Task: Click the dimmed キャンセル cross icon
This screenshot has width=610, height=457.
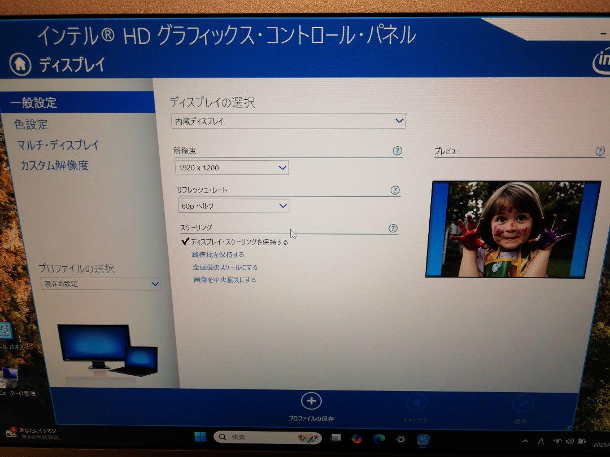Action: tap(416, 403)
